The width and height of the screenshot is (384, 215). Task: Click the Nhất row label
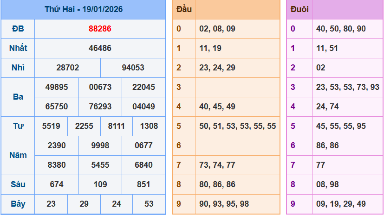coord(18,48)
